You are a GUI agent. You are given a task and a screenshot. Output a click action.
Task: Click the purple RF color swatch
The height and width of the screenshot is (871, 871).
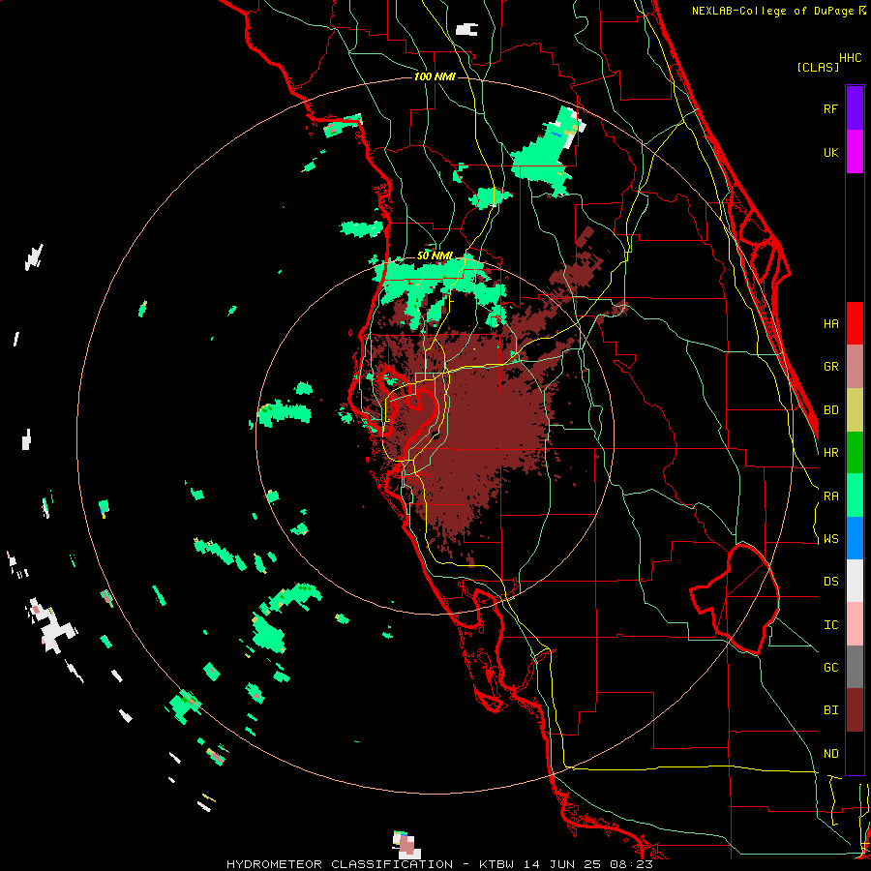coord(855,108)
